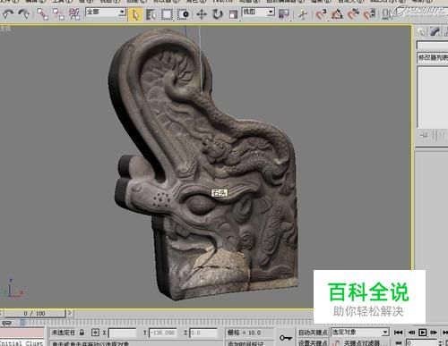Click the object name field in command panel
This screenshot has height=346, width=448.
coord(433,46)
